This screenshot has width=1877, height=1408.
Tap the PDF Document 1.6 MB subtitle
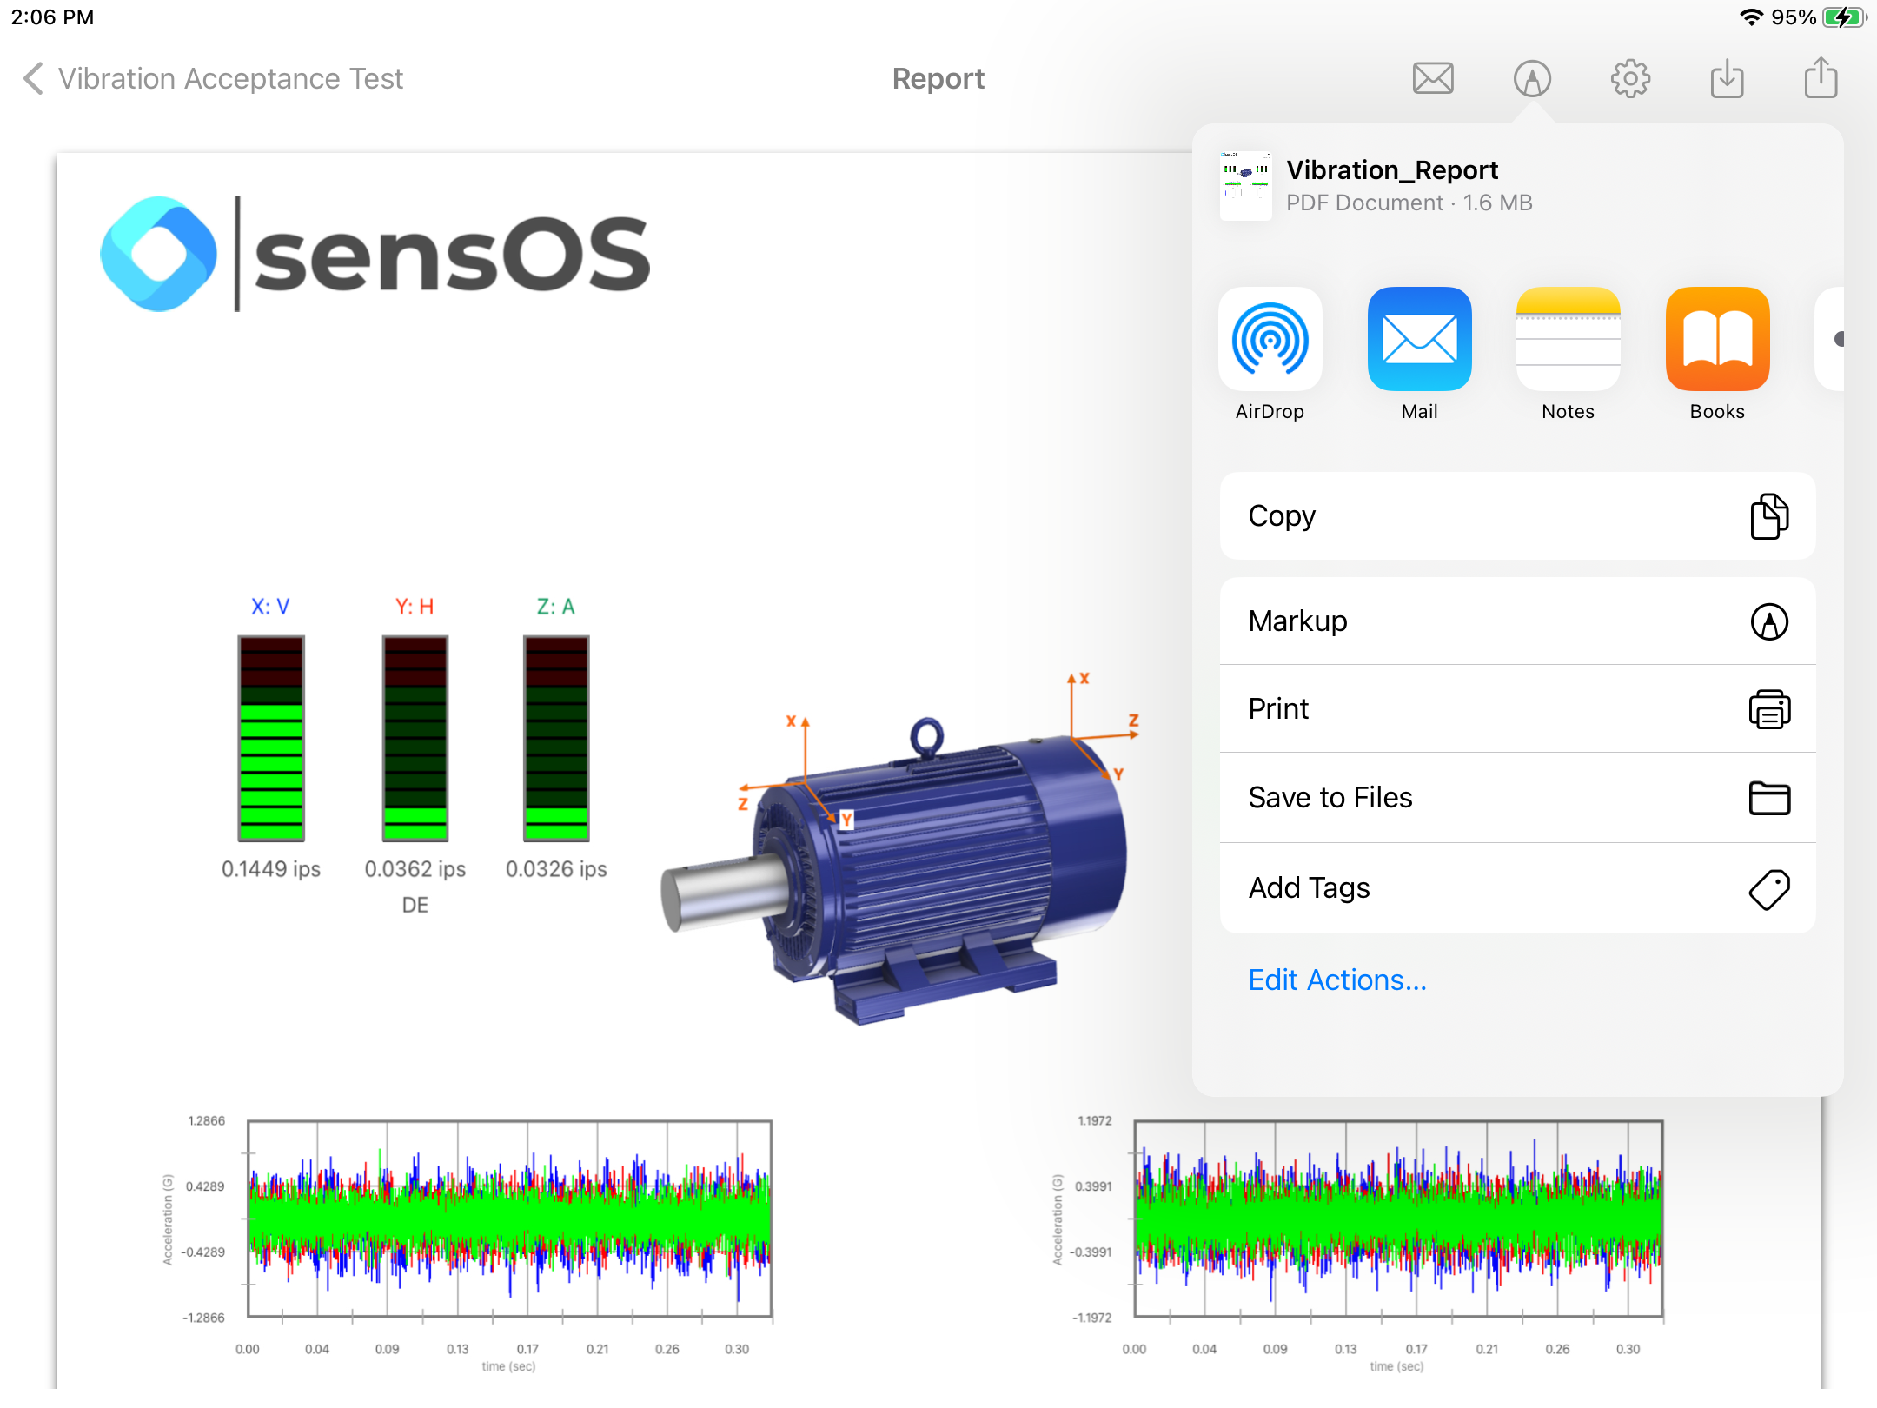pyautogui.click(x=1409, y=203)
